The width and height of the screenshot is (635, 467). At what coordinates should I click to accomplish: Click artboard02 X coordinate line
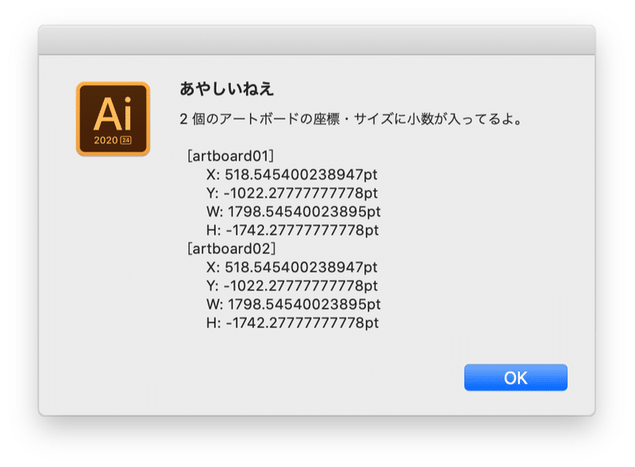click(x=291, y=267)
